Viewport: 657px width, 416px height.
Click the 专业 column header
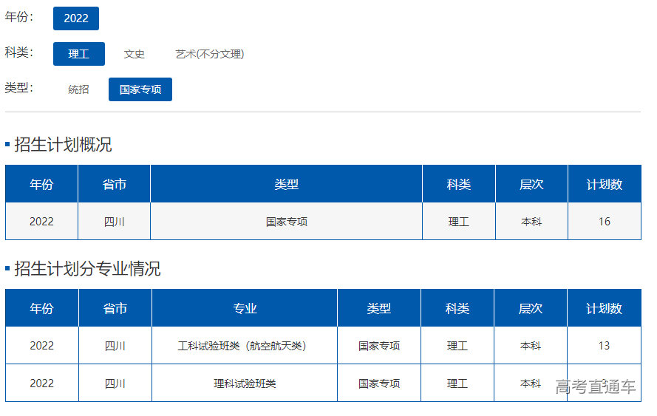[245, 308]
